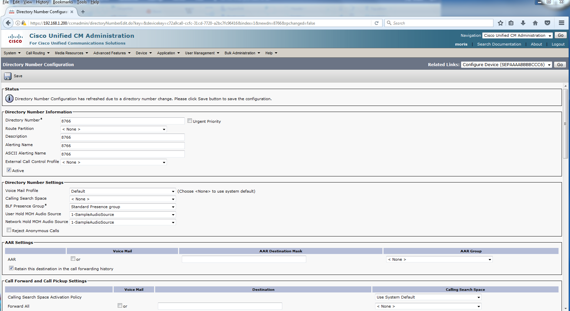Expand the Calling Search Space dropdown in Directory Number Settings
The width and height of the screenshot is (570, 311).
pos(123,199)
